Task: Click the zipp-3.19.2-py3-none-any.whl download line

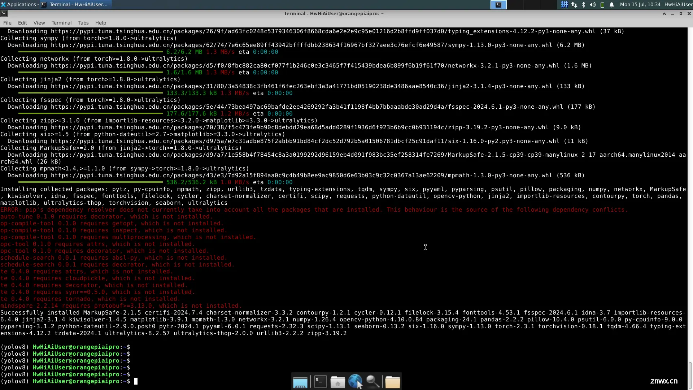Action: [294, 127]
